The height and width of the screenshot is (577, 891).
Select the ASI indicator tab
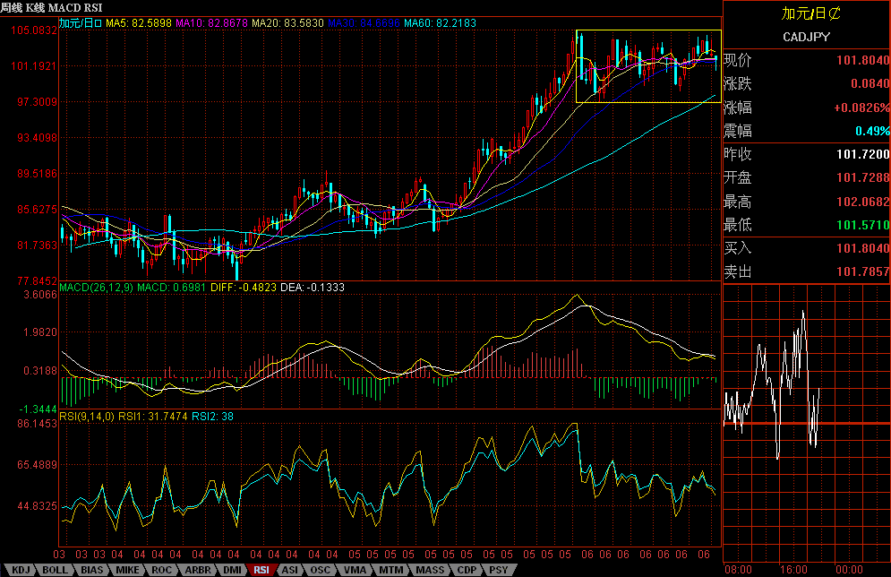(290, 570)
